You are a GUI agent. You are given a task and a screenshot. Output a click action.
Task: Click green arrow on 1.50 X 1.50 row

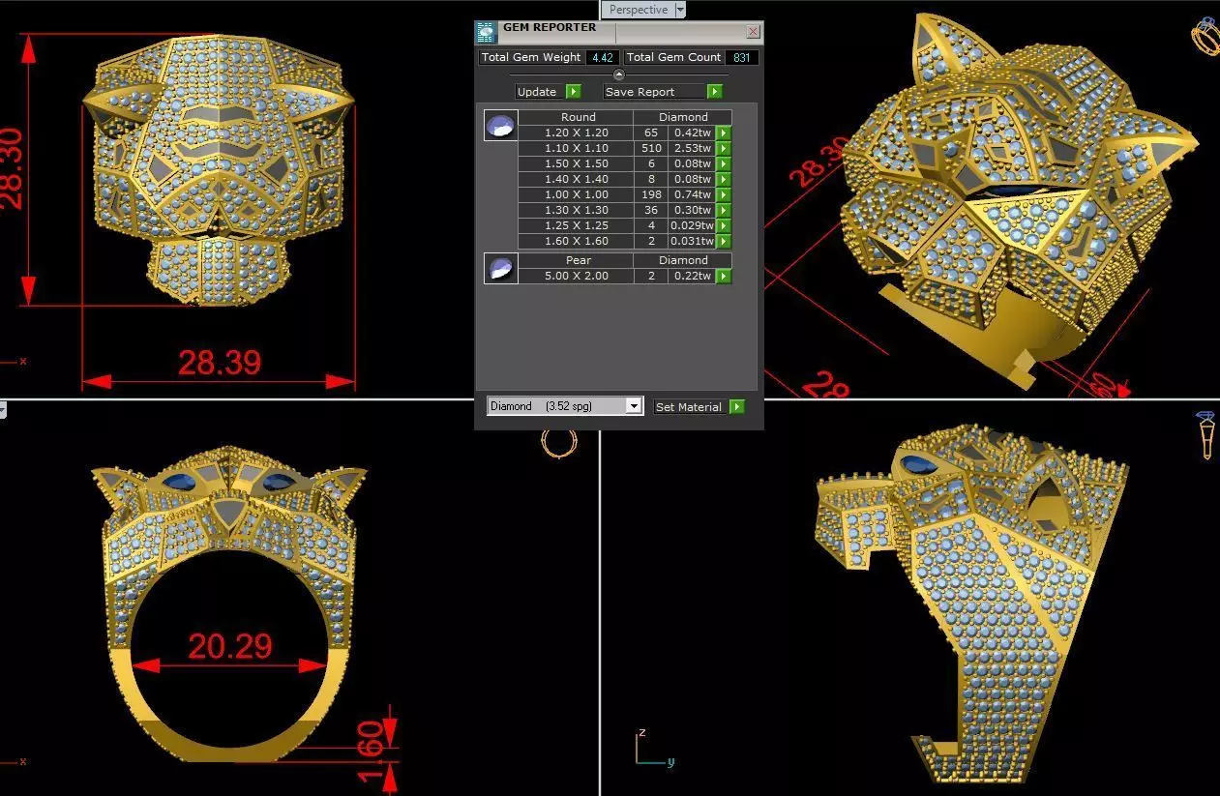(723, 163)
